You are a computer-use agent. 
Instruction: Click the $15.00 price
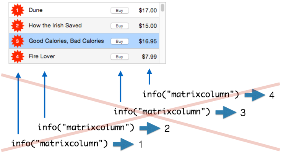pos(148,25)
